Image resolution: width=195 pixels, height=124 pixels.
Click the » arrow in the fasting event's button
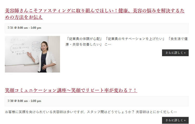tap(185, 53)
